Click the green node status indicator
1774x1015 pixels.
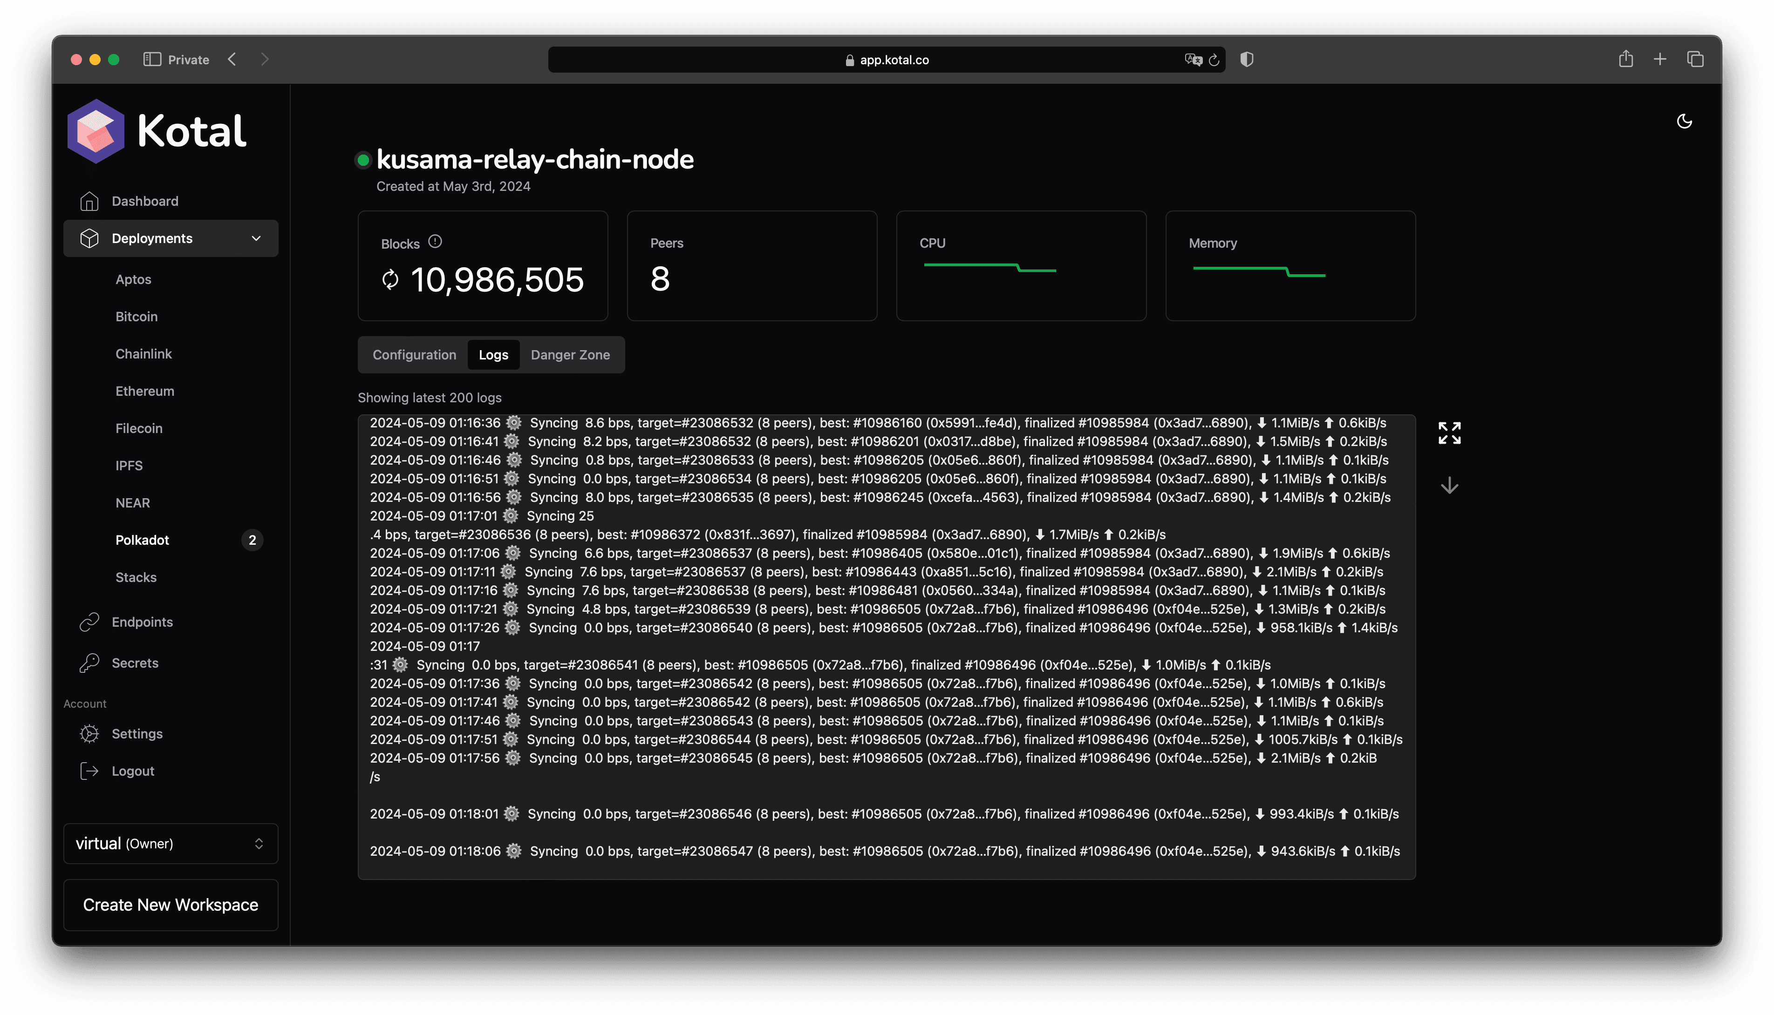point(362,160)
